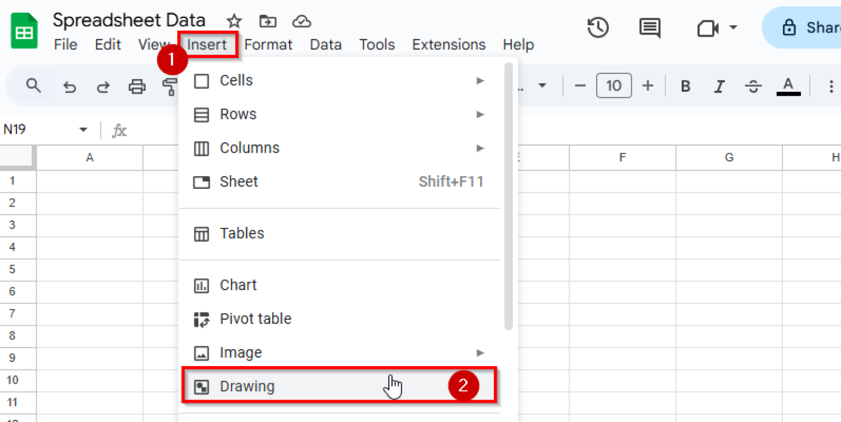841x422 pixels.
Task: Open the name box dropdown
Action: (83, 130)
